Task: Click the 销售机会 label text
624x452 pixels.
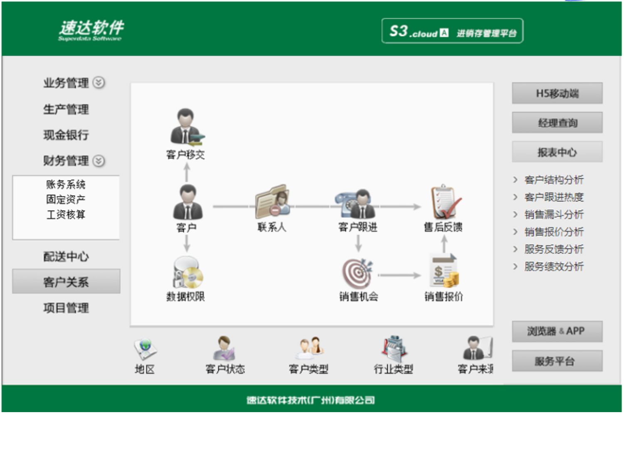Action: (359, 297)
